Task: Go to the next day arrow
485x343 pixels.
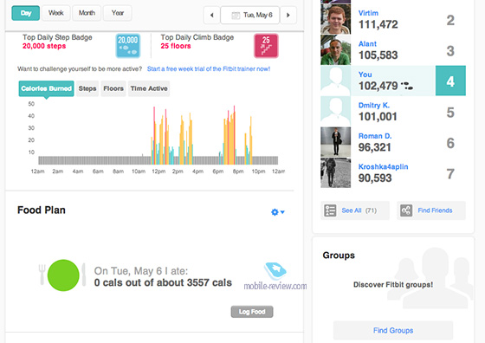Action: (x=288, y=15)
